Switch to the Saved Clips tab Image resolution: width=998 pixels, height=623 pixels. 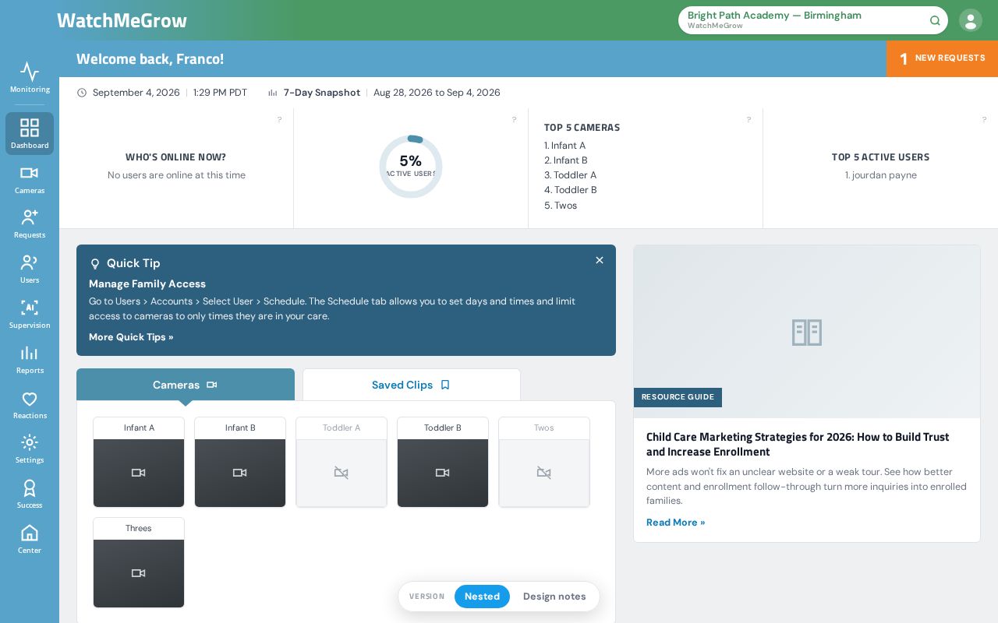pos(412,385)
